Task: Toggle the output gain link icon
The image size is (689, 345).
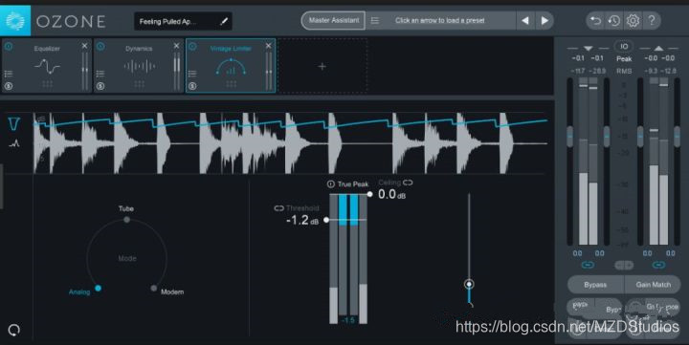Action: (658, 265)
